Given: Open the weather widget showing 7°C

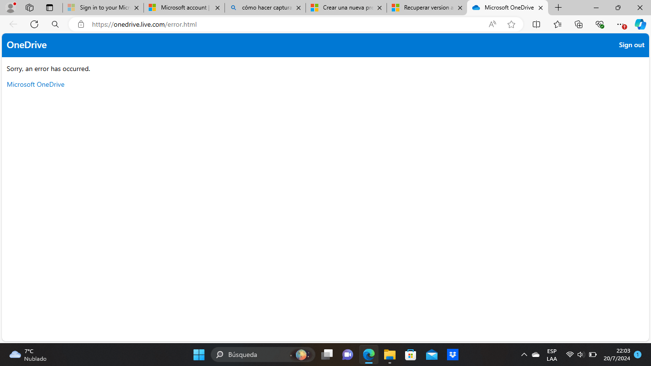Looking at the screenshot, I should [28, 355].
